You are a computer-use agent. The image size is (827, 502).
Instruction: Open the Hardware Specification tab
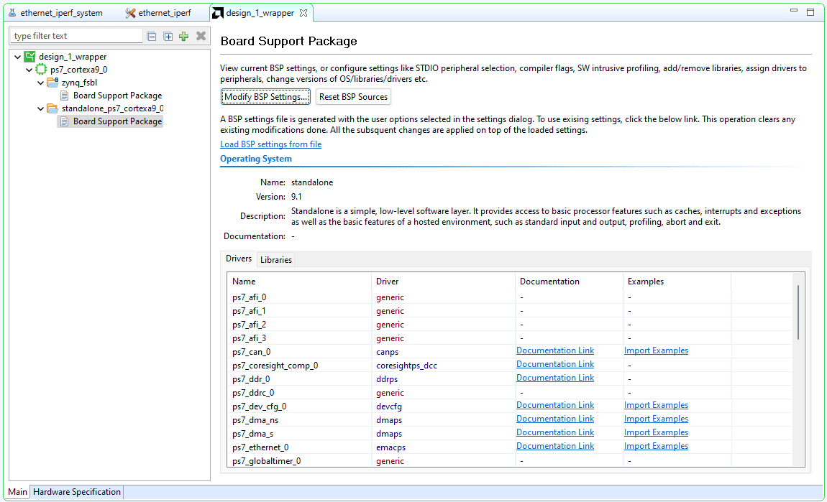click(77, 492)
